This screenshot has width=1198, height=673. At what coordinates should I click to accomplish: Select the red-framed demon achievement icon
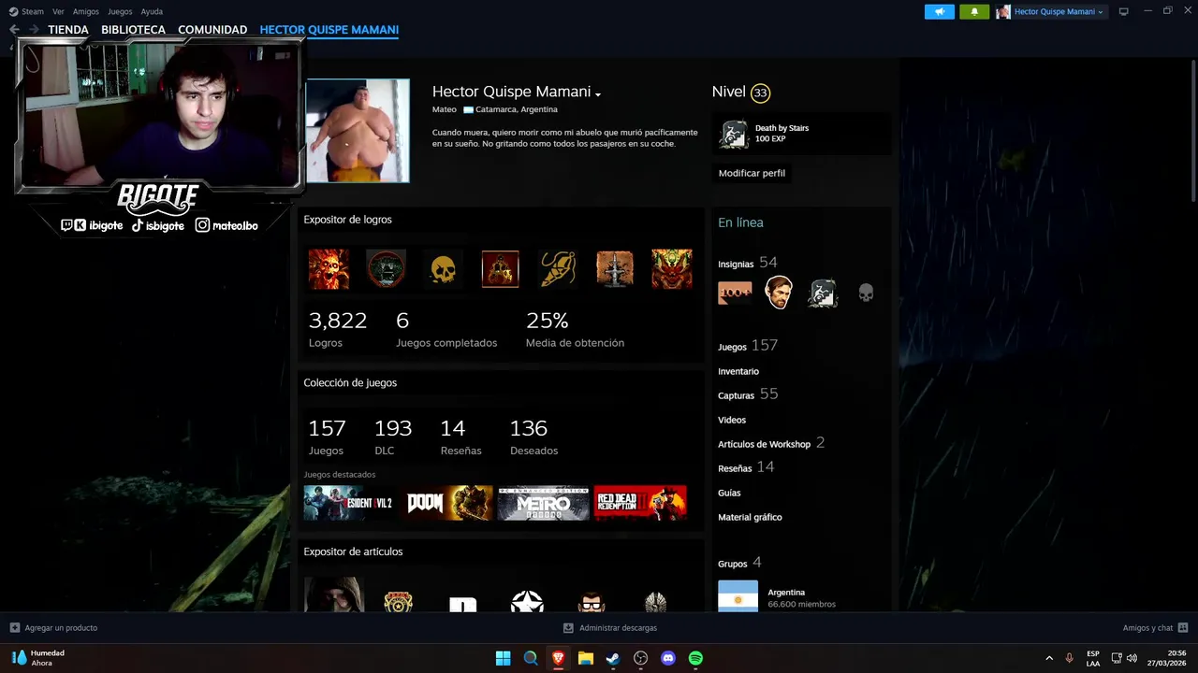[x=500, y=269]
